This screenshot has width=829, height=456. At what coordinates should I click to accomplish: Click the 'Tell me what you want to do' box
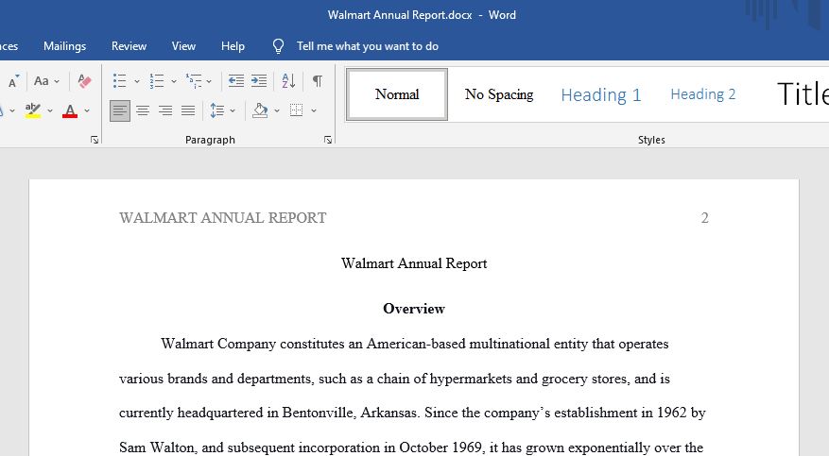coord(368,46)
